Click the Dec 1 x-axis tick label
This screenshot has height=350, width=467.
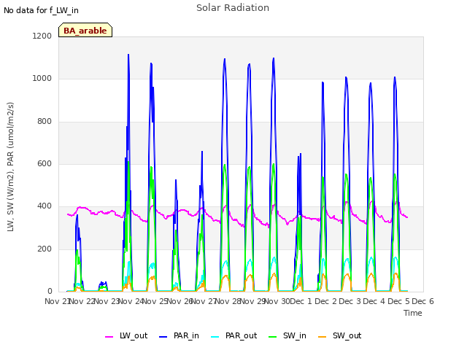(x=301, y=301)
